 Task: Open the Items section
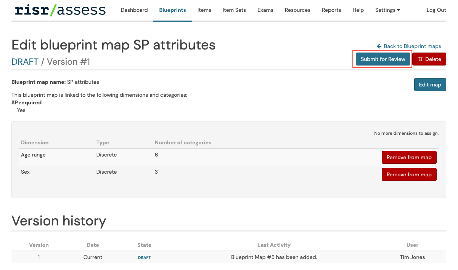204,10
